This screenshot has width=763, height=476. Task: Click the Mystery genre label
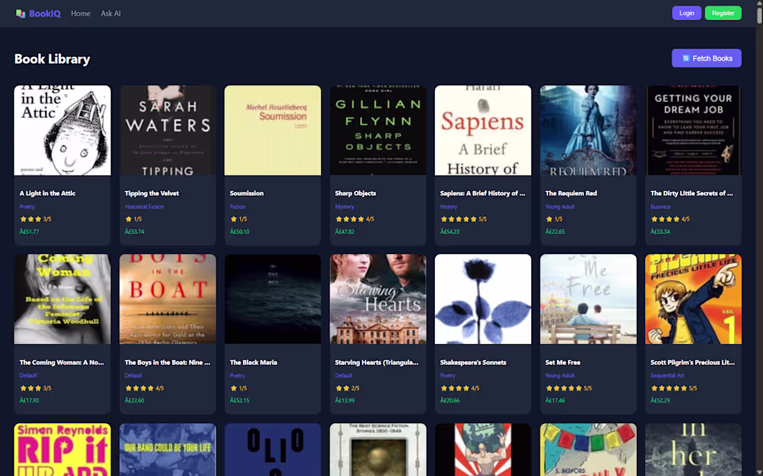click(345, 207)
